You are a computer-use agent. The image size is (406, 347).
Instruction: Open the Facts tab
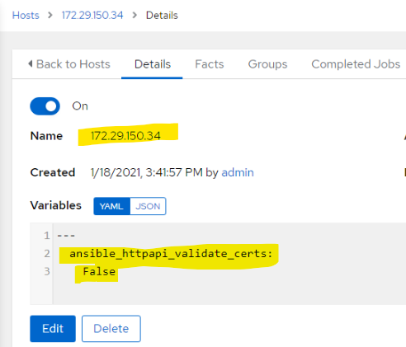tap(210, 64)
